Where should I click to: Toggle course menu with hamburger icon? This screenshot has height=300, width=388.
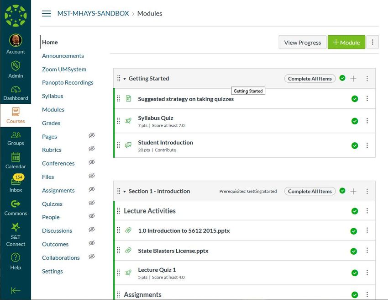pyautogui.click(x=46, y=13)
